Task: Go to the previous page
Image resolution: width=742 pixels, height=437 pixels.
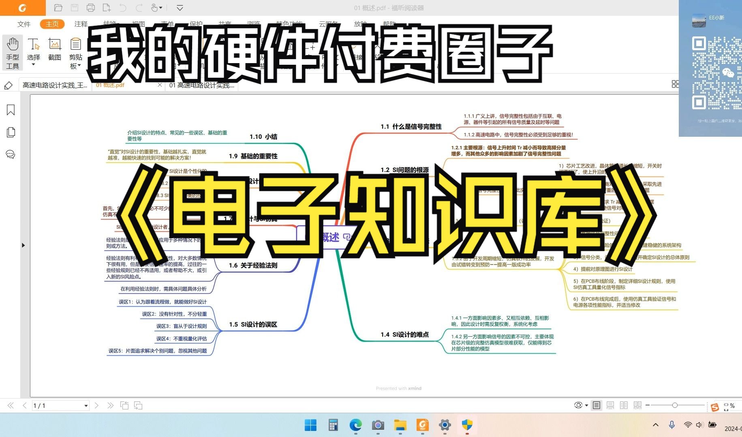Action: pyautogui.click(x=25, y=405)
